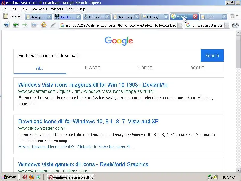241x181 pixels.
Task: Select the VIDEOS results tab
Action: (145, 68)
